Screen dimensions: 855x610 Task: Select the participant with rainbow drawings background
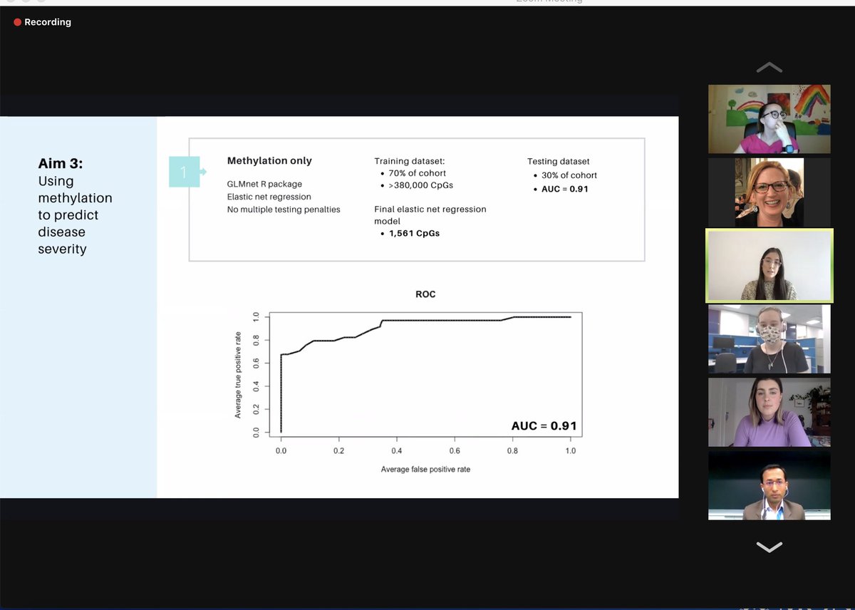click(769, 119)
